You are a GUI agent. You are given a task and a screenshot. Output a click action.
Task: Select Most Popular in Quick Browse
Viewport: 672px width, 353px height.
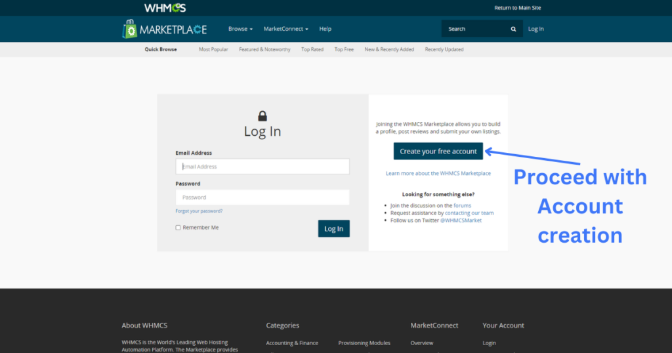[213, 49]
